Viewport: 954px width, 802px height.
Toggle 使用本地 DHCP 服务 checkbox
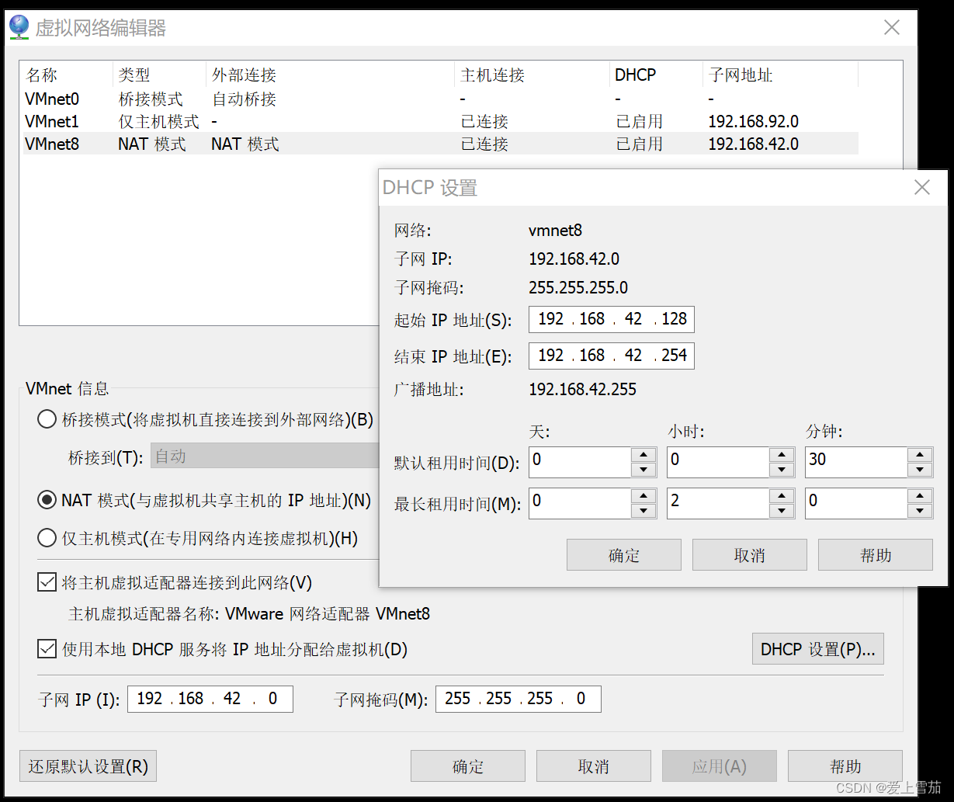(x=47, y=649)
